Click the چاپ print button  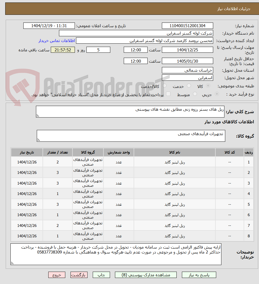pyautogui.click(x=101, y=275)
